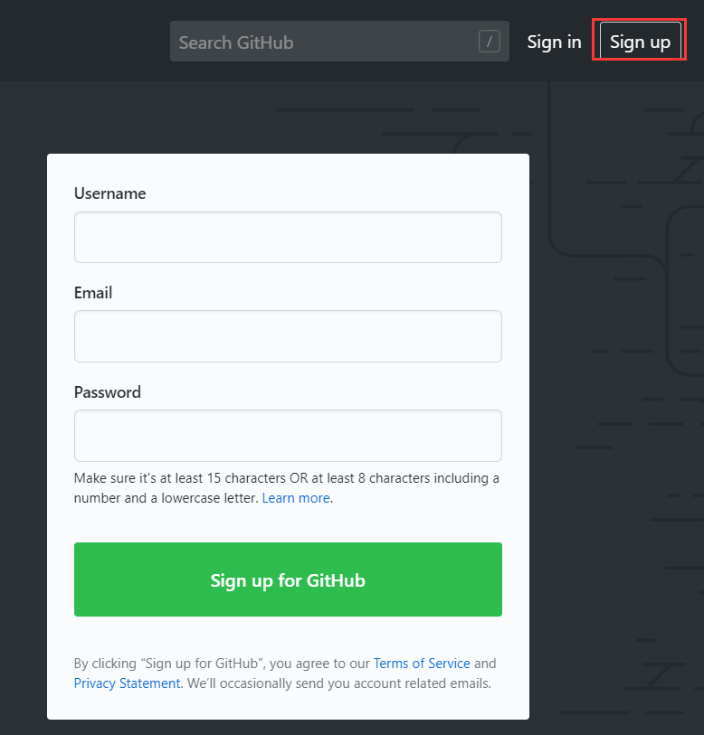Image resolution: width=704 pixels, height=735 pixels.
Task: Click the agreement disclaimer text paragraph
Action: (x=288, y=673)
